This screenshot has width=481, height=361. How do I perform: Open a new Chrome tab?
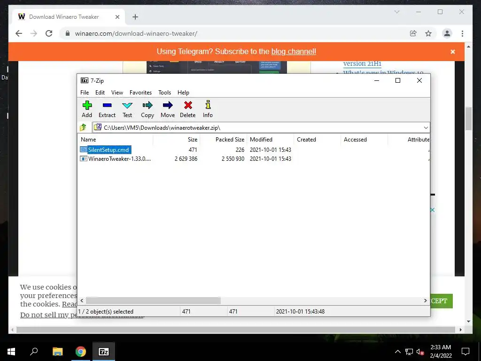click(135, 17)
